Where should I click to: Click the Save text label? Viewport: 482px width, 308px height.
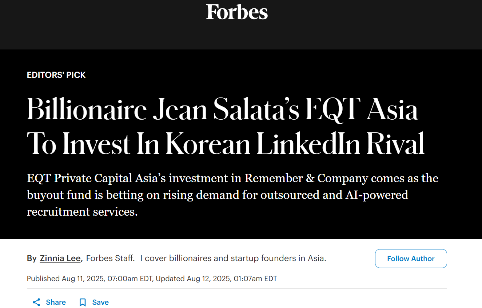coord(100,302)
